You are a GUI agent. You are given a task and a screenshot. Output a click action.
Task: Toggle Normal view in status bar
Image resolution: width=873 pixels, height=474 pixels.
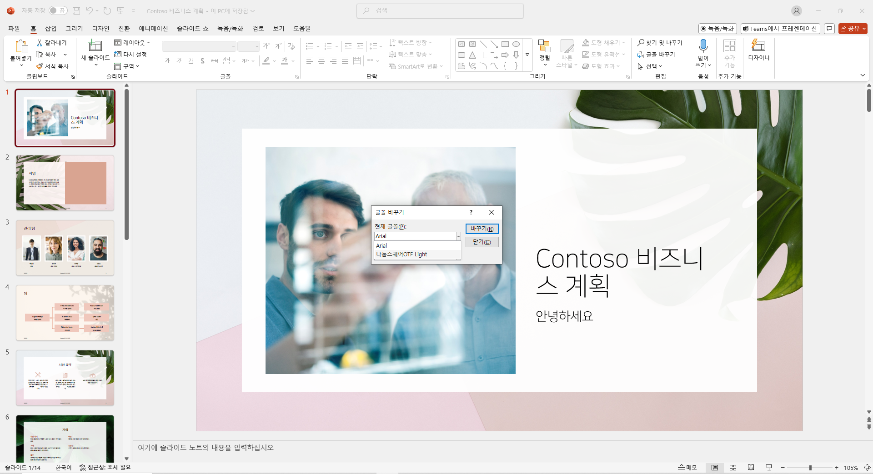tap(715, 468)
